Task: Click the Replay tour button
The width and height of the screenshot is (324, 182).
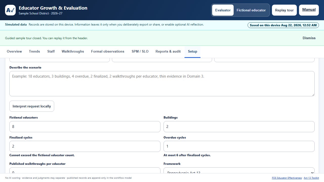Action: pyautogui.click(x=284, y=10)
